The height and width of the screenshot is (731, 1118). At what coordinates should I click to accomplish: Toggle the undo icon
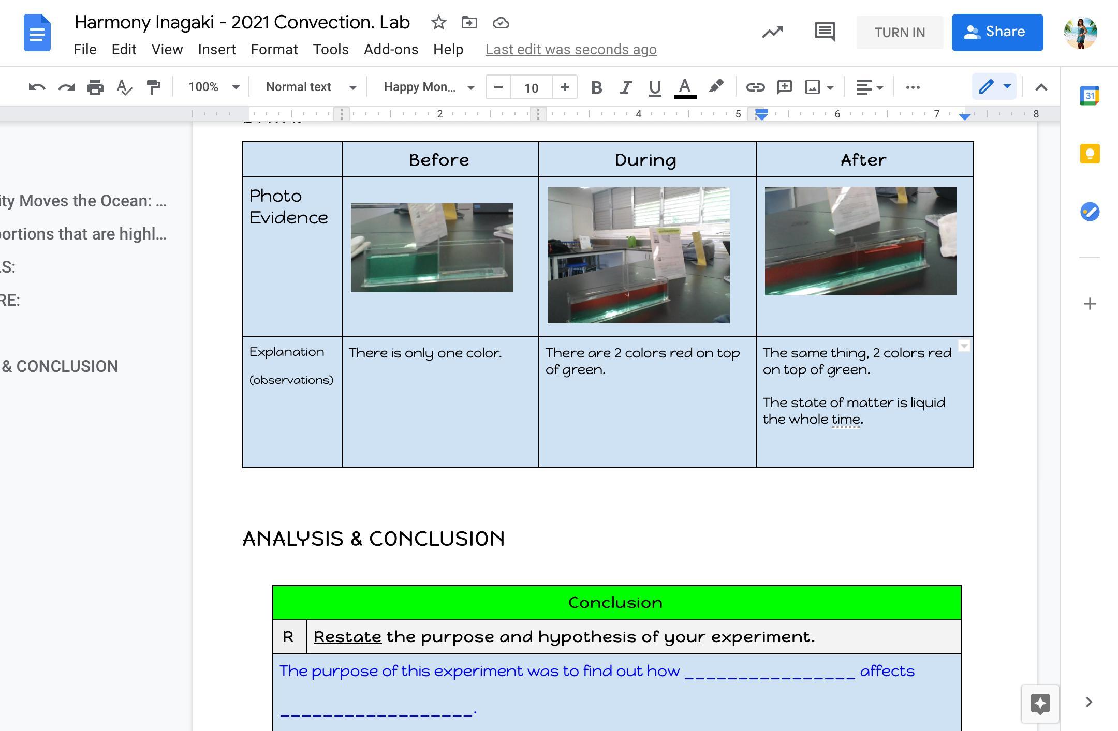[36, 86]
